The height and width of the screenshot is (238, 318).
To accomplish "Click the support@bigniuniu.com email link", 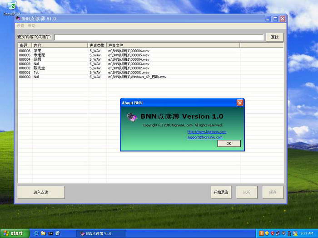I will point(205,137).
